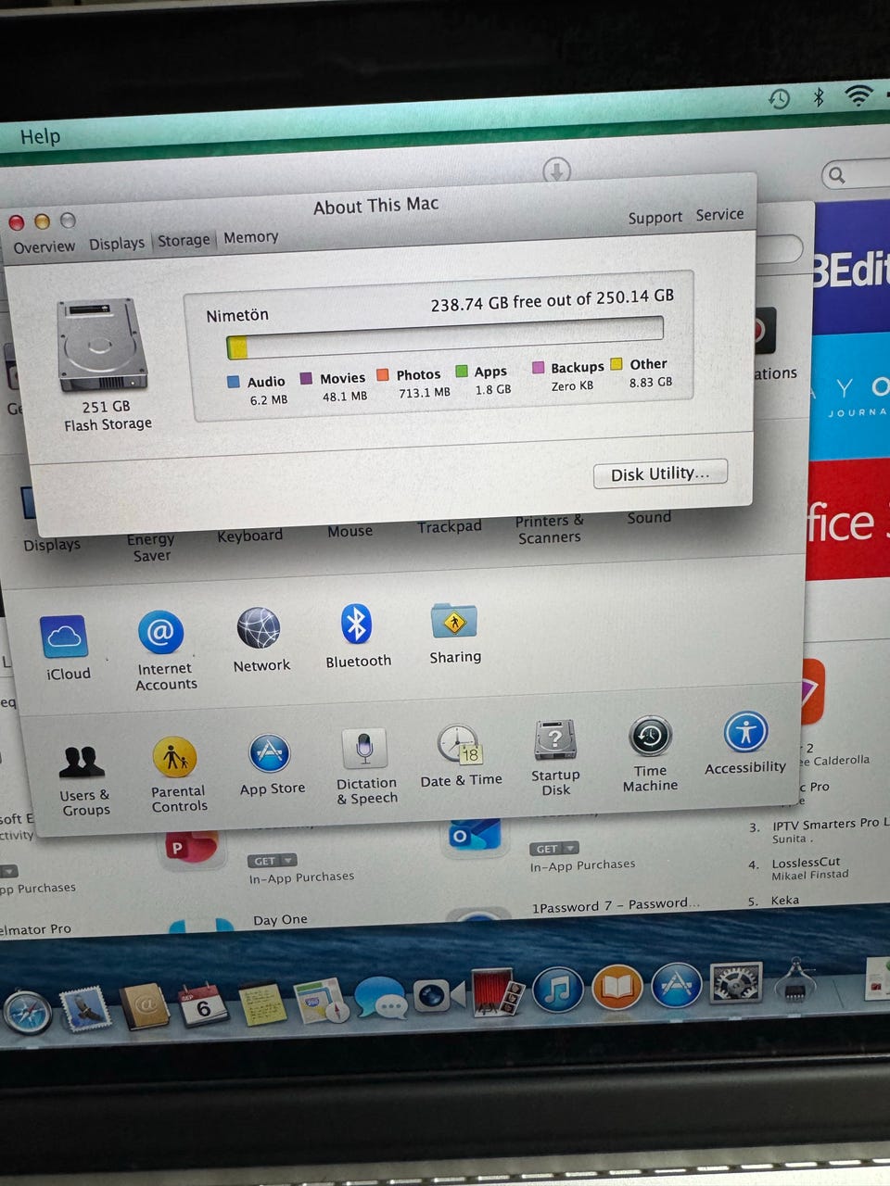890x1186 pixels.
Task: Click the PowerPoint app icon in App Store
Action: 192,848
